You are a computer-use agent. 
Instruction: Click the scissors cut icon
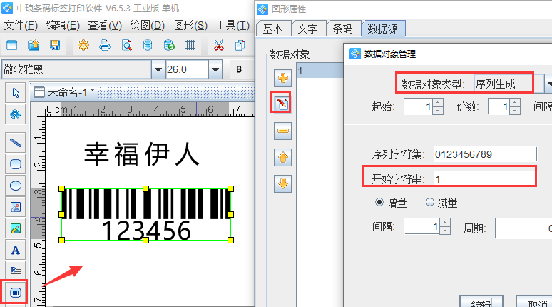coord(219,45)
